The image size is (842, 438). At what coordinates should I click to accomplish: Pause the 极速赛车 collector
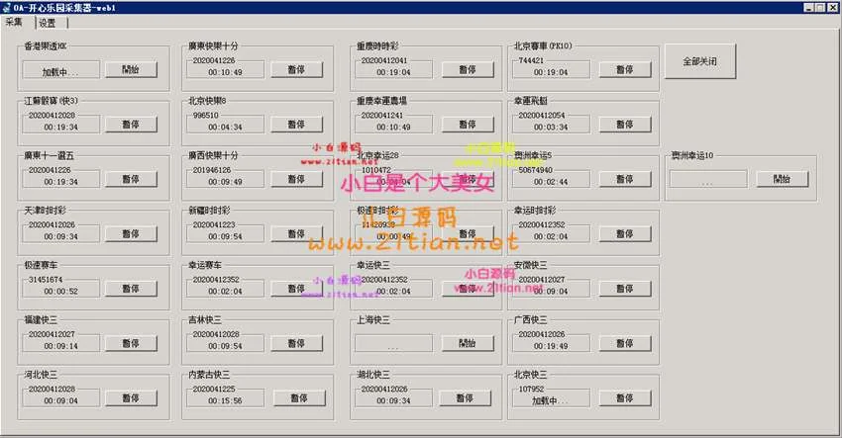(131, 290)
